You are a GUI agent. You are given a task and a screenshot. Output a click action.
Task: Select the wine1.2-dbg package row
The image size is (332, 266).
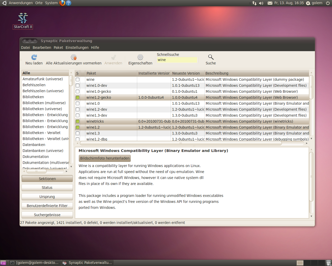(192, 139)
